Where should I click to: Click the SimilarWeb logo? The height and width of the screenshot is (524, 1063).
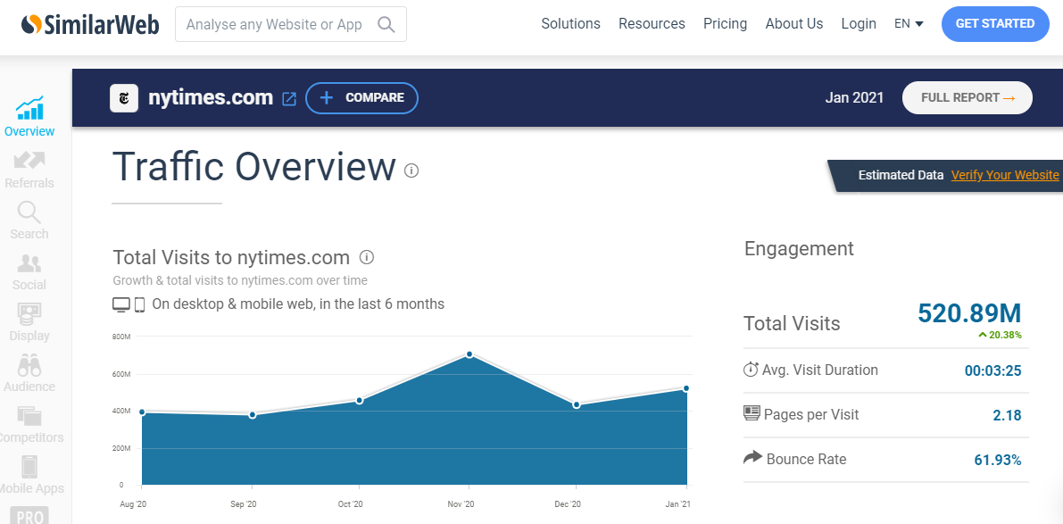pos(90,24)
